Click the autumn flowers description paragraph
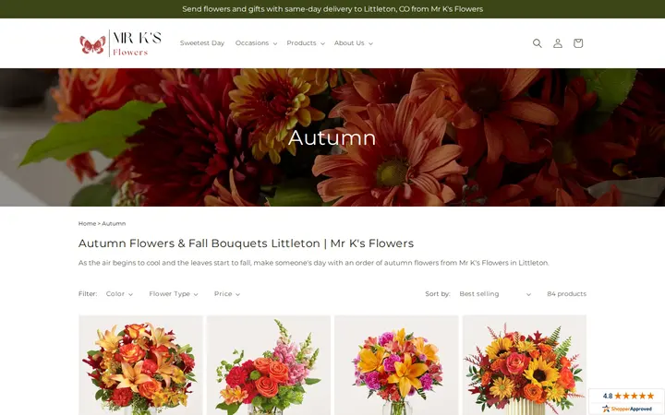Image resolution: width=665 pixels, height=415 pixels. pos(313,263)
